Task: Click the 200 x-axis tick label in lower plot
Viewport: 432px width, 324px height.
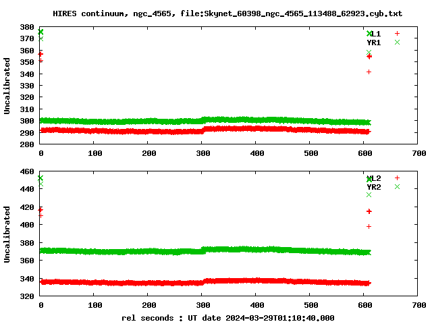Action: (x=149, y=305)
